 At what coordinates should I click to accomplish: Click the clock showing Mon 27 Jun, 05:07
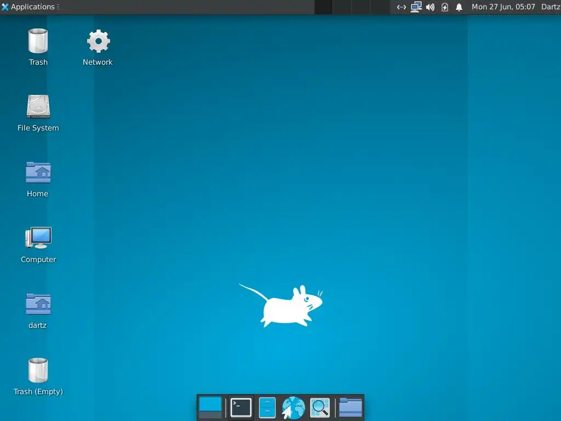(x=503, y=7)
